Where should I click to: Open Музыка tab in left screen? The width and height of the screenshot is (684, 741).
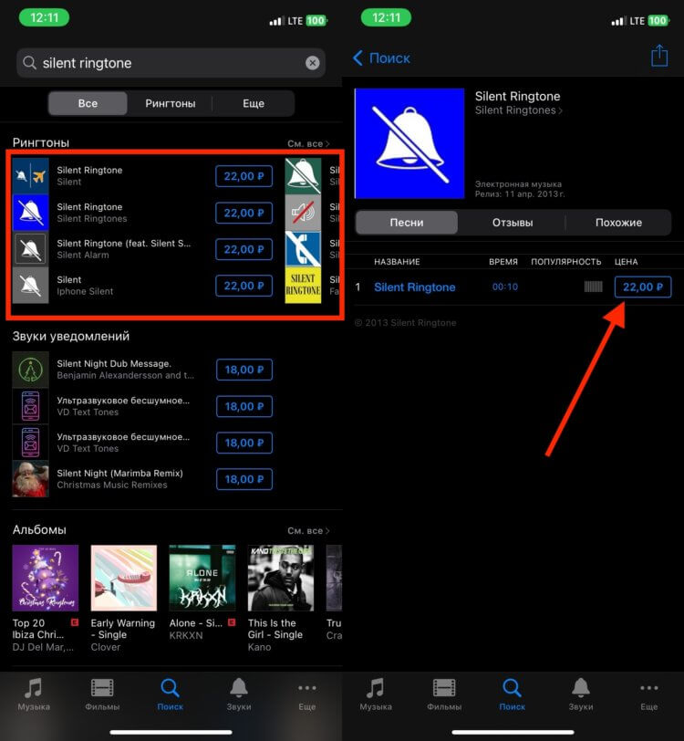coord(34,694)
